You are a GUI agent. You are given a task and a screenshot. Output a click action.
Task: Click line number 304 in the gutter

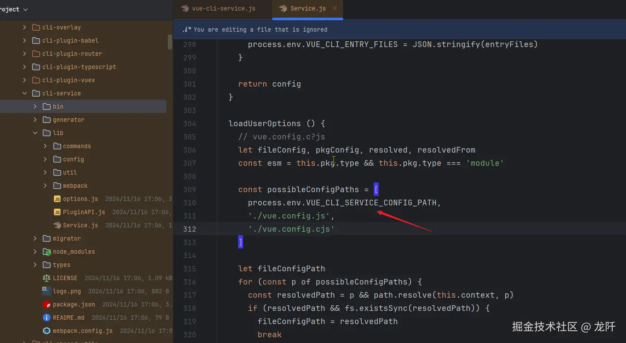click(x=190, y=124)
